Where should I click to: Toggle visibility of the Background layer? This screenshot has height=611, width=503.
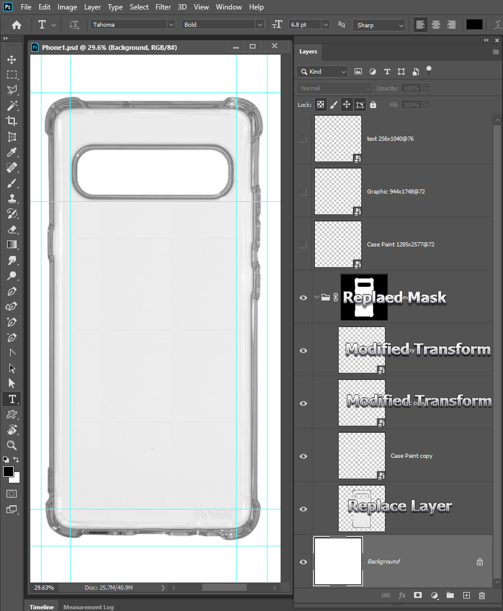tap(303, 561)
